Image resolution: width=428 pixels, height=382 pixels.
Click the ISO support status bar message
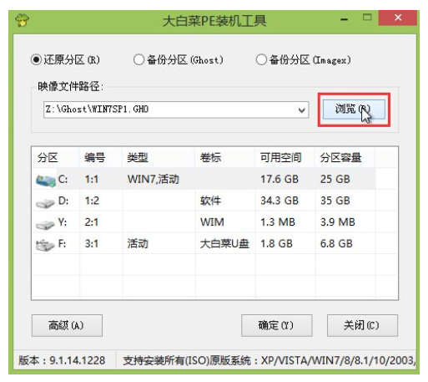(269, 360)
